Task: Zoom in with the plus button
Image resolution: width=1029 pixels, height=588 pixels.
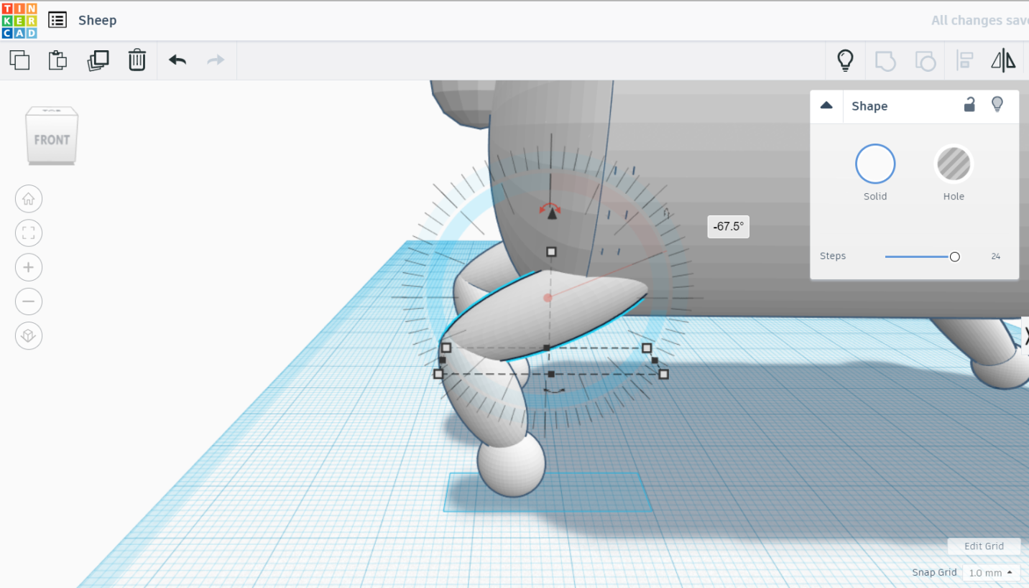Action: click(29, 268)
